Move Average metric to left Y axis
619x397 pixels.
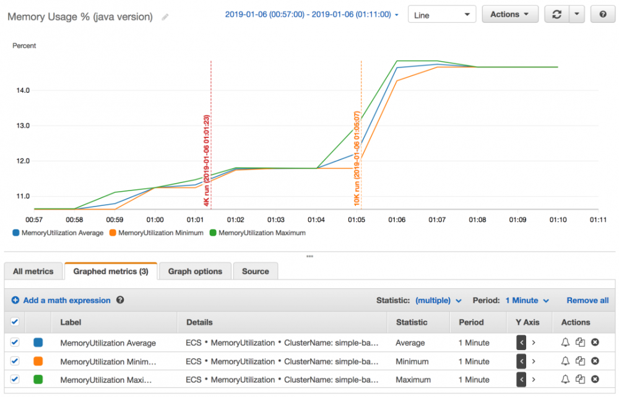click(x=521, y=343)
